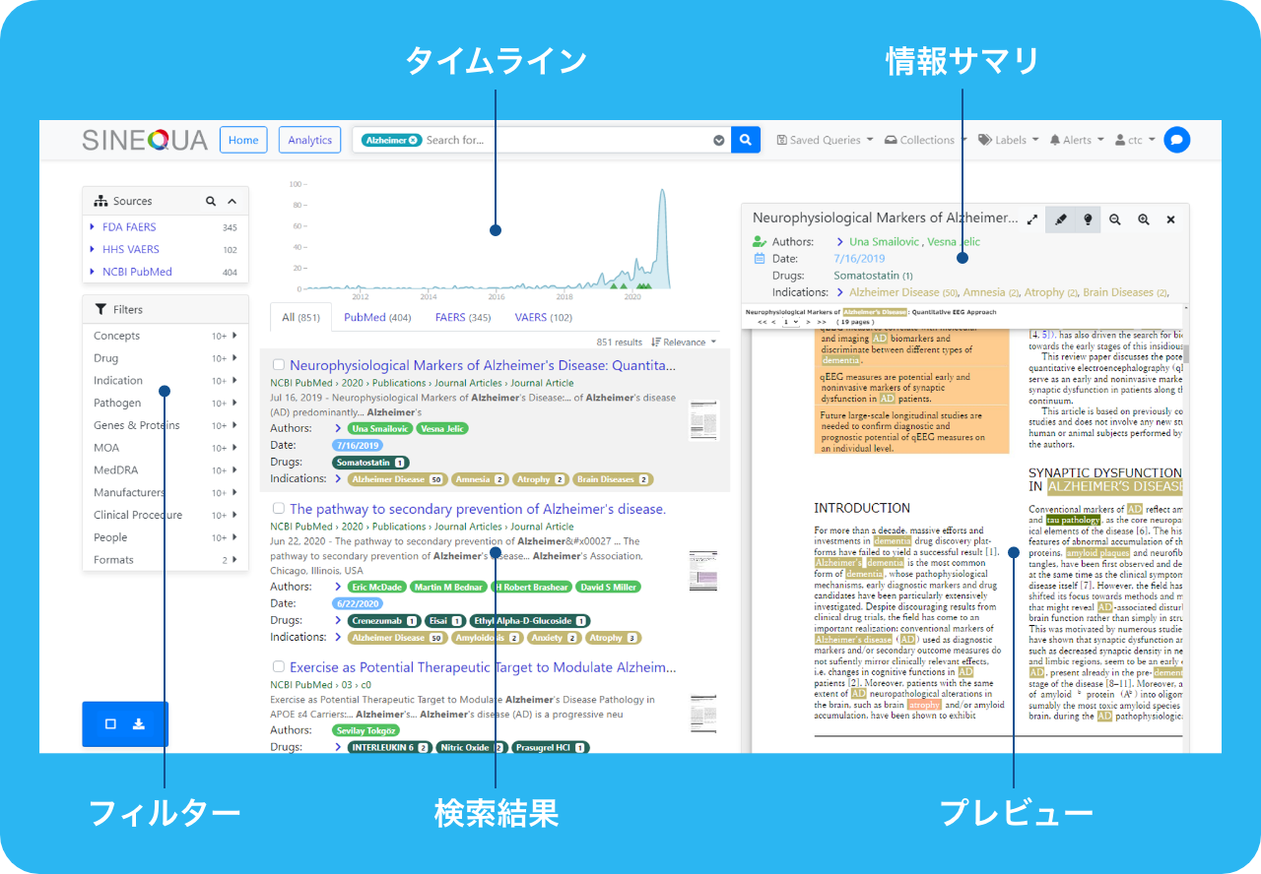Open the Relevance sort dropdown
The height and width of the screenshot is (874, 1261).
pyautogui.click(x=685, y=343)
